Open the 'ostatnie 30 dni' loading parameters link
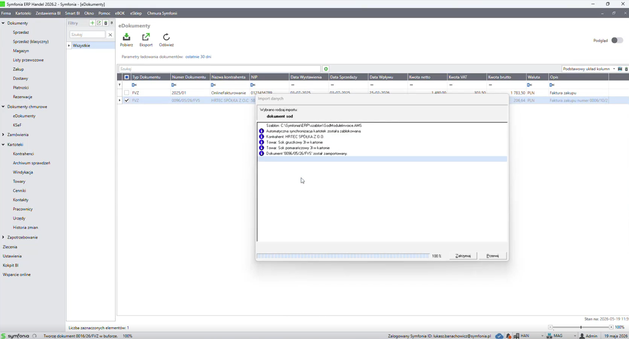 point(198,57)
